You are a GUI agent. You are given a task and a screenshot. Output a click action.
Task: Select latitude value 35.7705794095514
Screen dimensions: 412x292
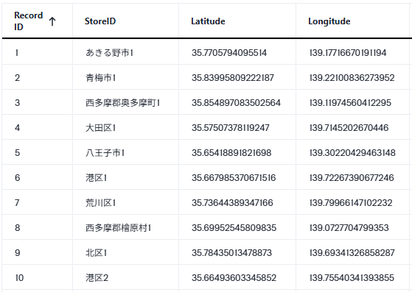point(229,53)
